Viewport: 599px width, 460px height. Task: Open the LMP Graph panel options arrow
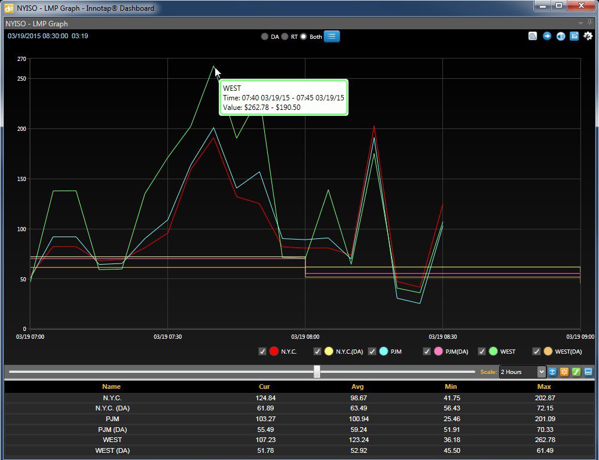click(580, 23)
